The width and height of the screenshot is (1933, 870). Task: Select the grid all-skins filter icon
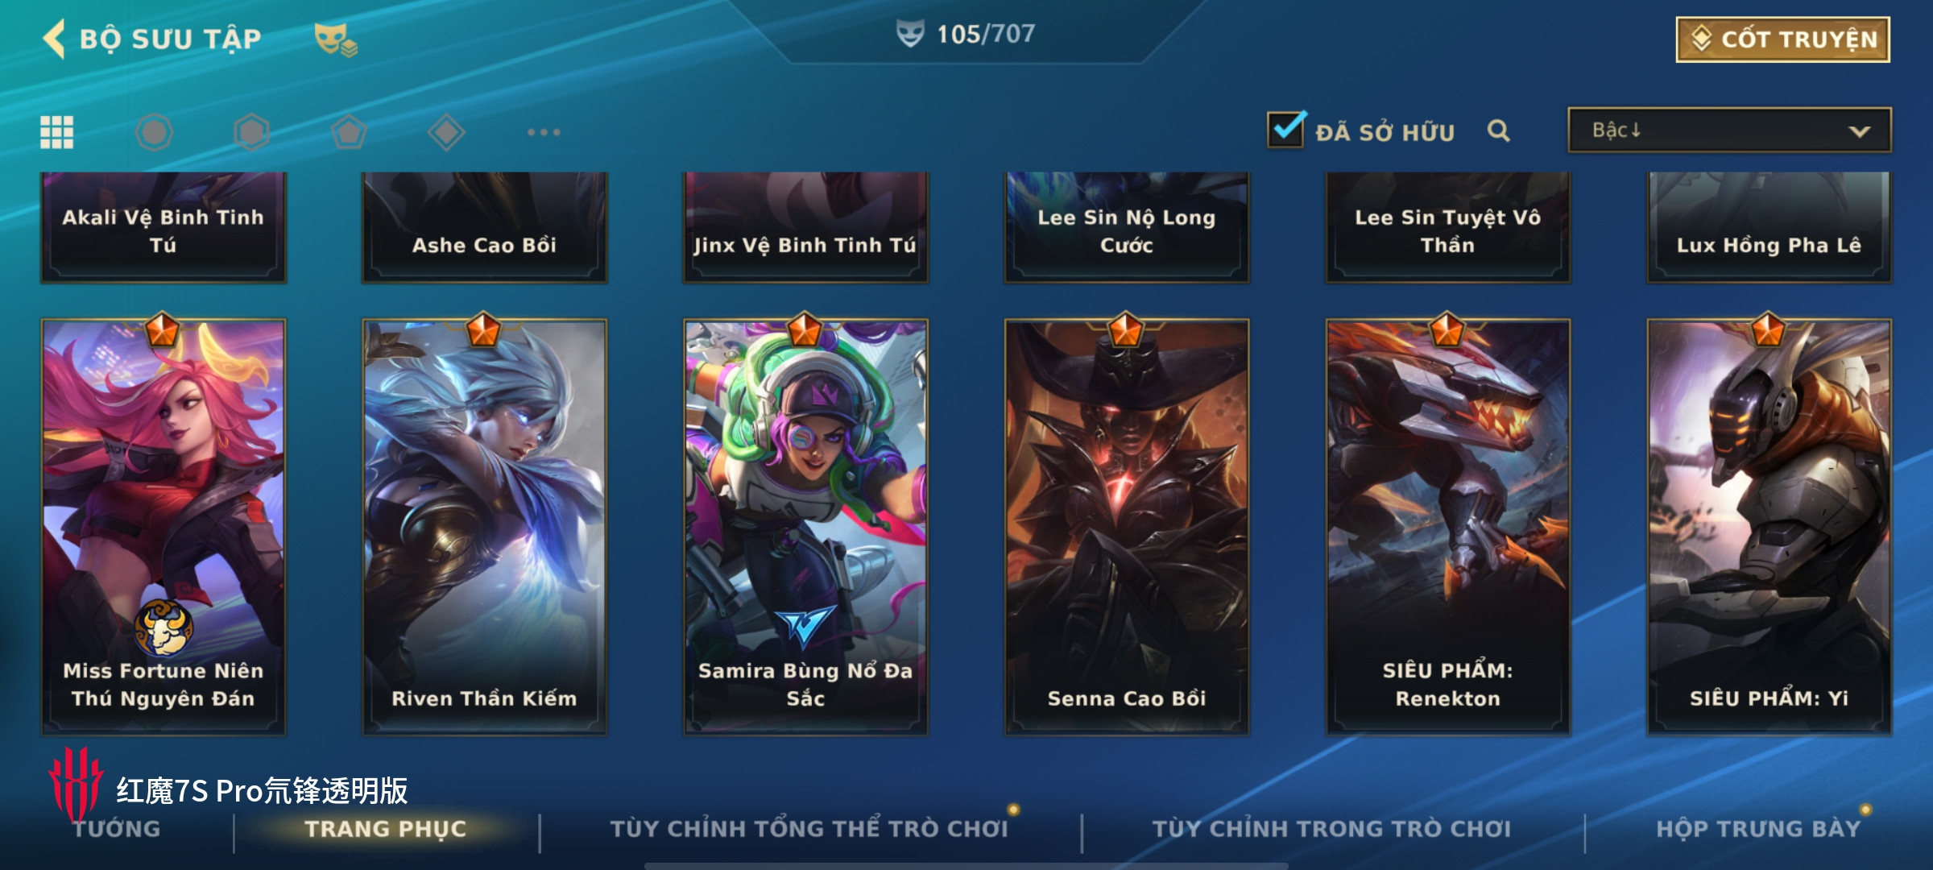(57, 132)
